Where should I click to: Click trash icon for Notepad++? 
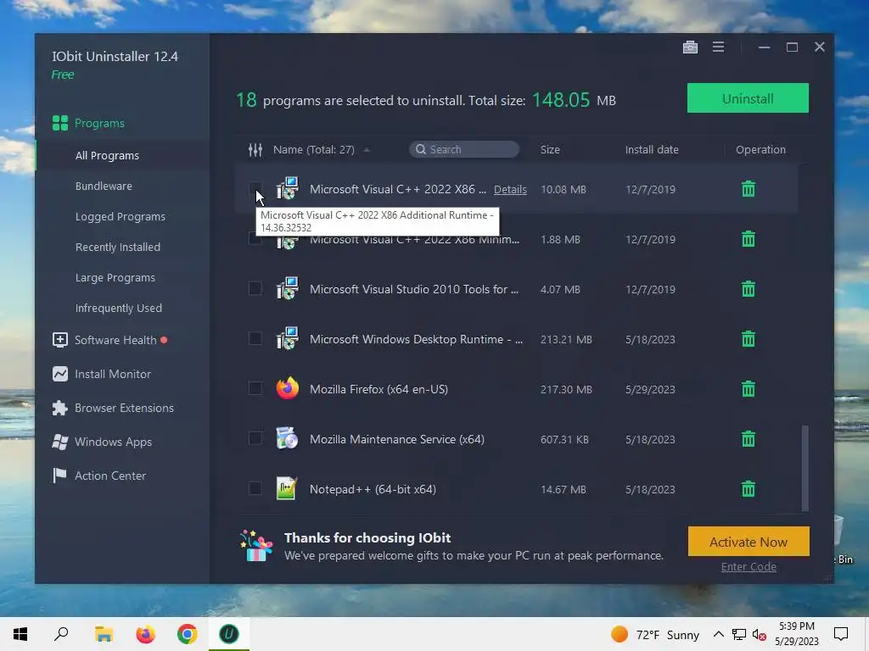click(x=748, y=489)
